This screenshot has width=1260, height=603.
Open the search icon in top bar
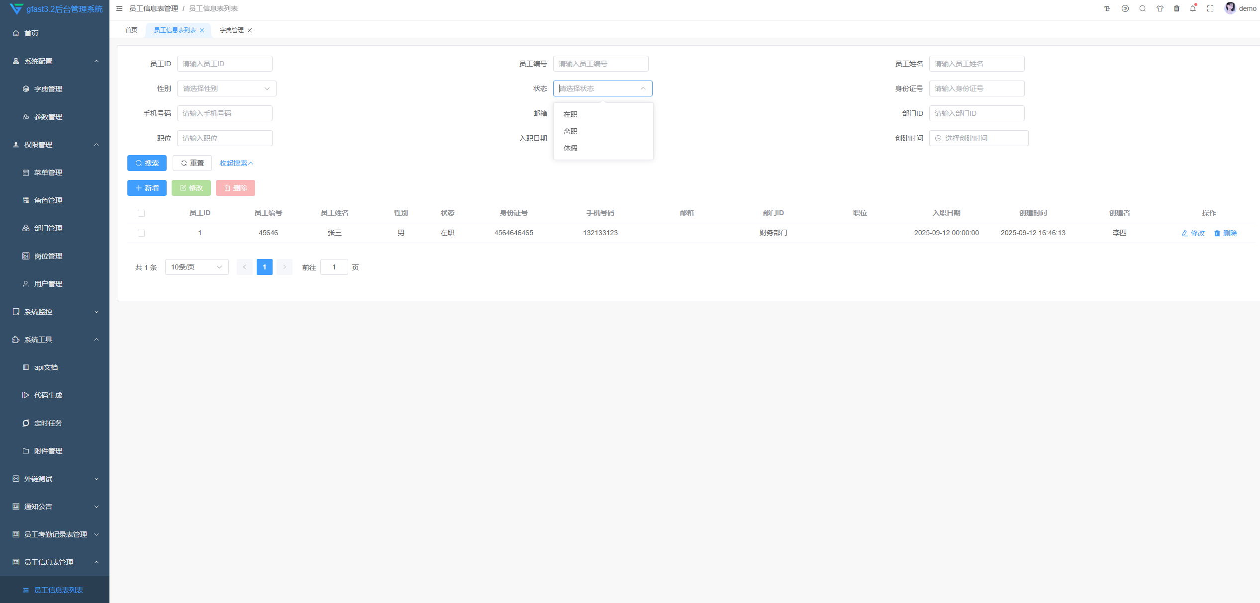click(1143, 8)
